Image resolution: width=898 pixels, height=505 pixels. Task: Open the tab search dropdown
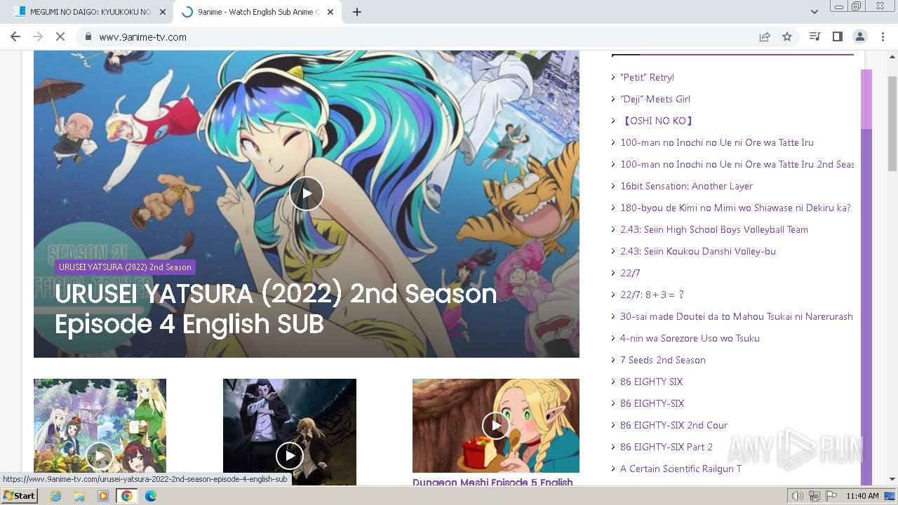[x=814, y=12]
